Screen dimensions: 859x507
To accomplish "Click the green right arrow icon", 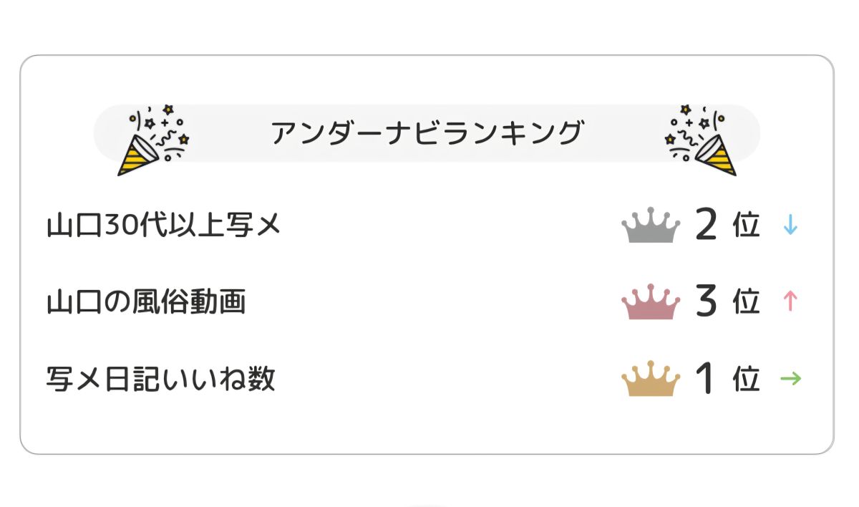I will click(x=790, y=379).
